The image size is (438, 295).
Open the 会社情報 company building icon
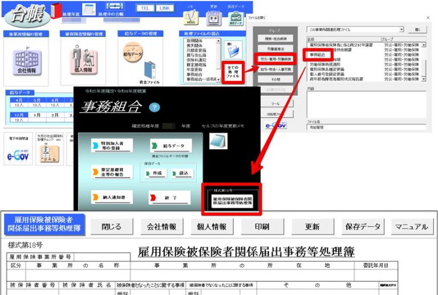coord(27,61)
